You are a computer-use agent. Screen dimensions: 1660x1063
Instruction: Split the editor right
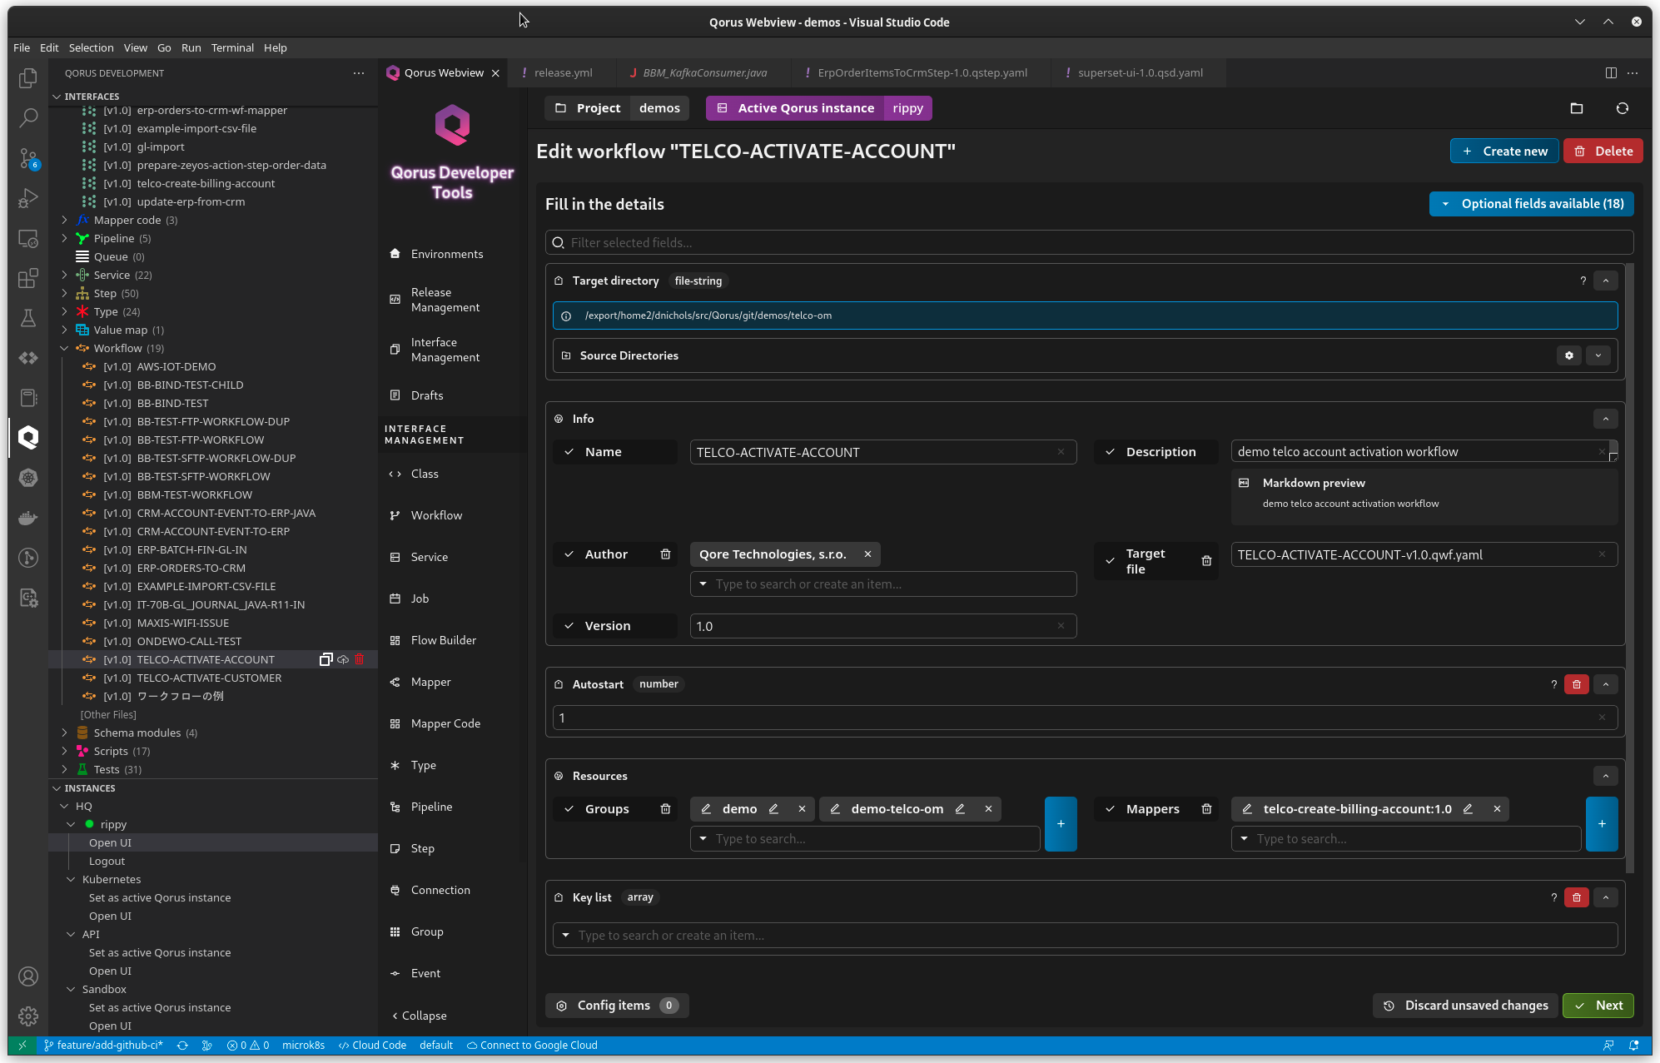point(1611,72)
